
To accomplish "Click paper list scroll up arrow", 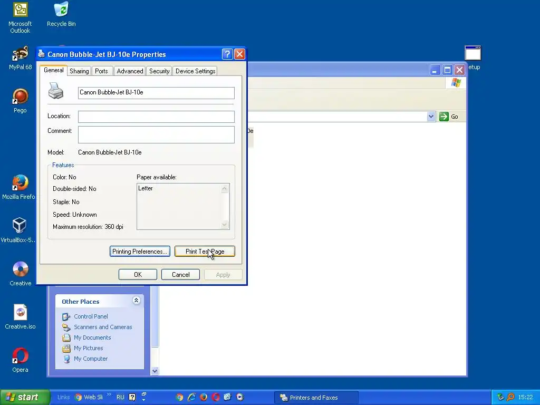I will tap(225, 188).
